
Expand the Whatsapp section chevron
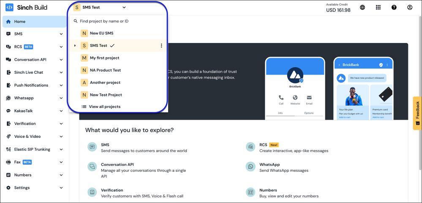(61, 98)
